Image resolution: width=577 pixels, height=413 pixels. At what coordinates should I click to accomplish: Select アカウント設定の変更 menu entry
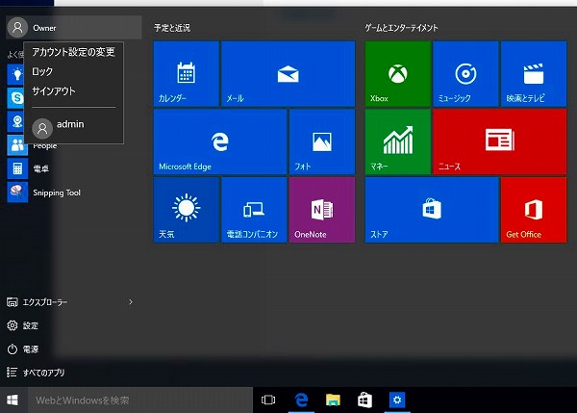coord(74,52)
